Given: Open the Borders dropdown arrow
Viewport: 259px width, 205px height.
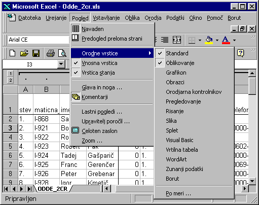Looking at the screenshot, I should (200, 40).
